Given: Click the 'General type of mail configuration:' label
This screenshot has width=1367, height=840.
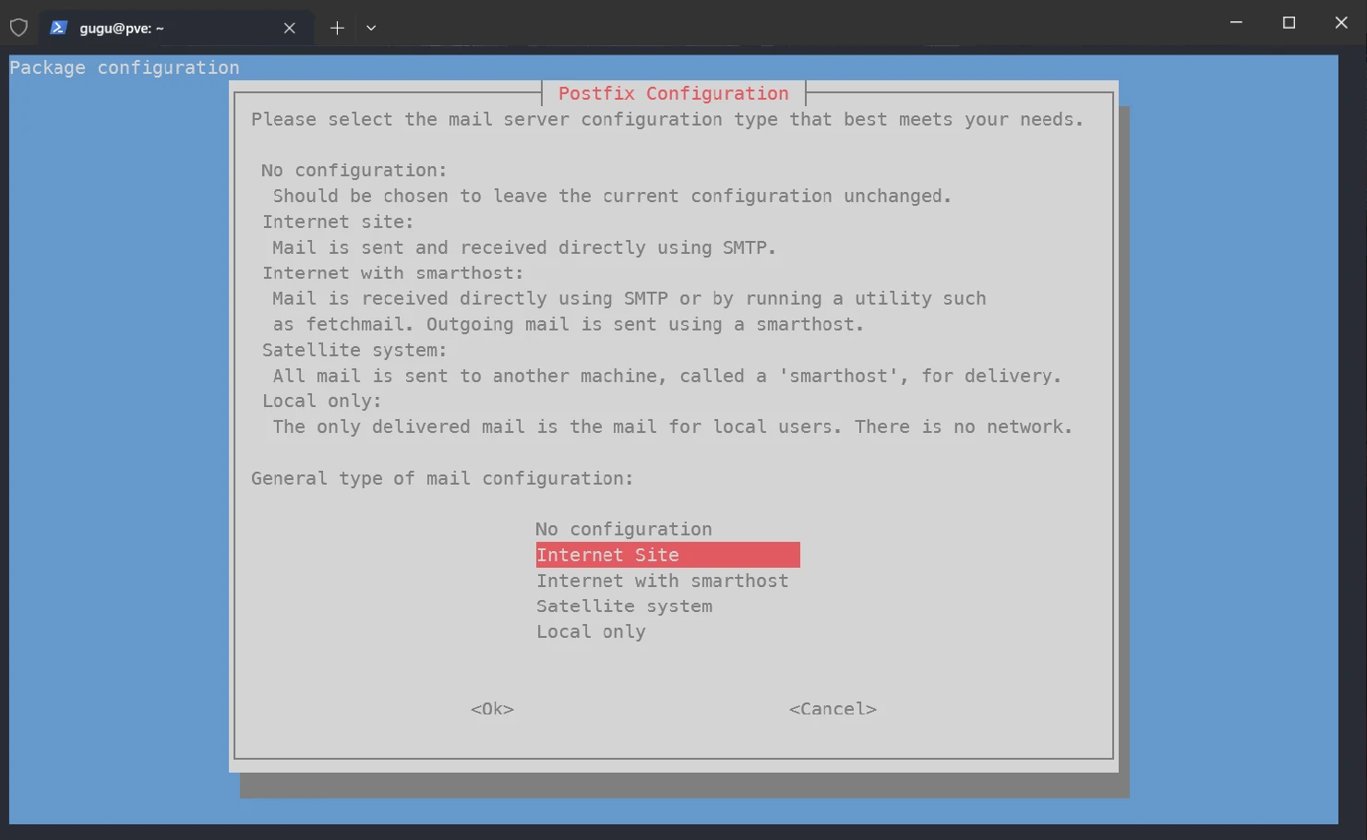Looking at the screenshot, I should pyautogui.click(x=442, y=478).
